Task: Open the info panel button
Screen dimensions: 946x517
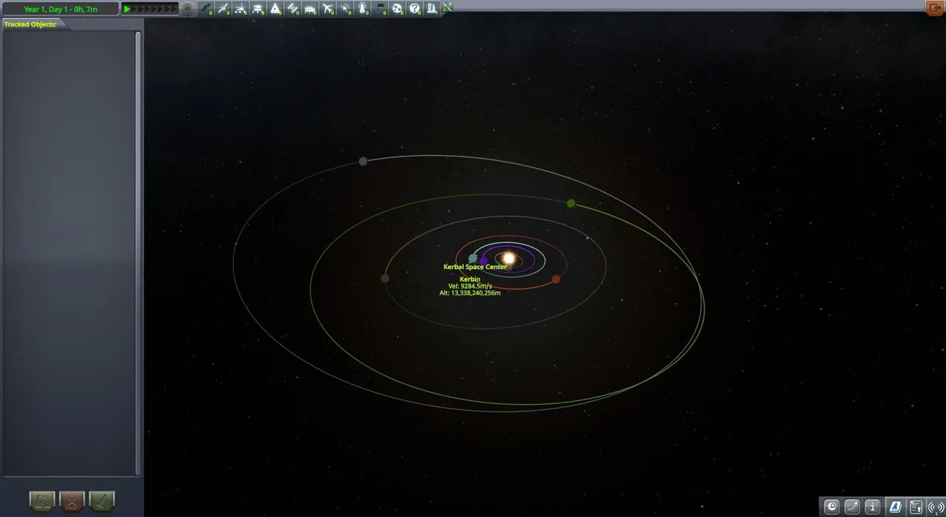Action: (x=873, y=507)
